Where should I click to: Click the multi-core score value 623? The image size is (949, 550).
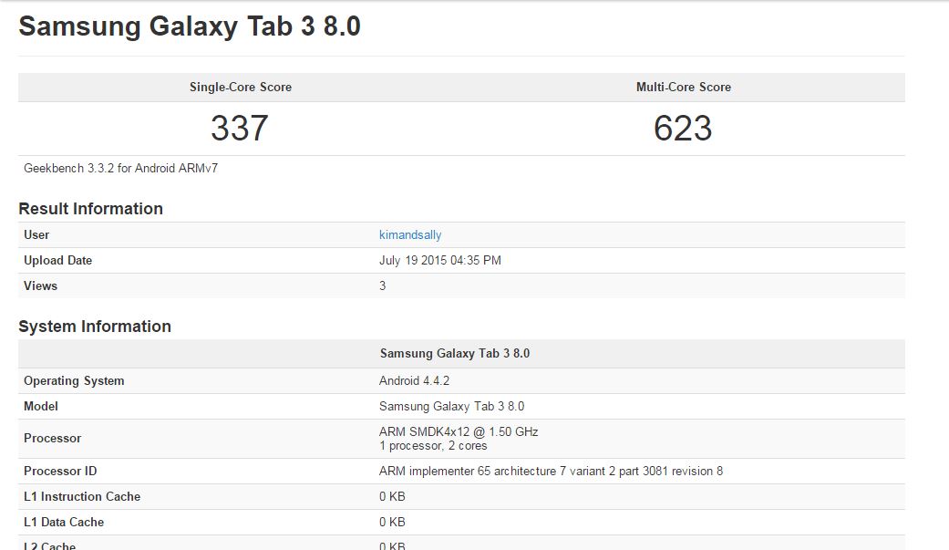coord(683,129)
